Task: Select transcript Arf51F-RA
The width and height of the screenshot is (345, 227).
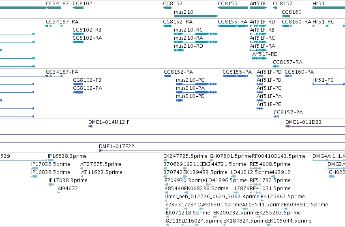Action: (x=262, y=46)
